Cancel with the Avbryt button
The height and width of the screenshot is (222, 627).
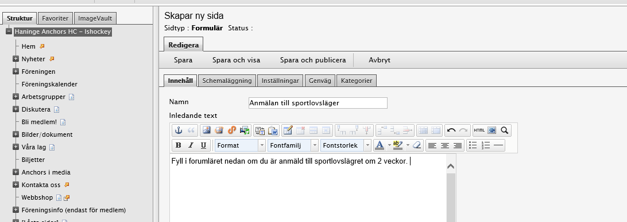[x=380, y=60]
